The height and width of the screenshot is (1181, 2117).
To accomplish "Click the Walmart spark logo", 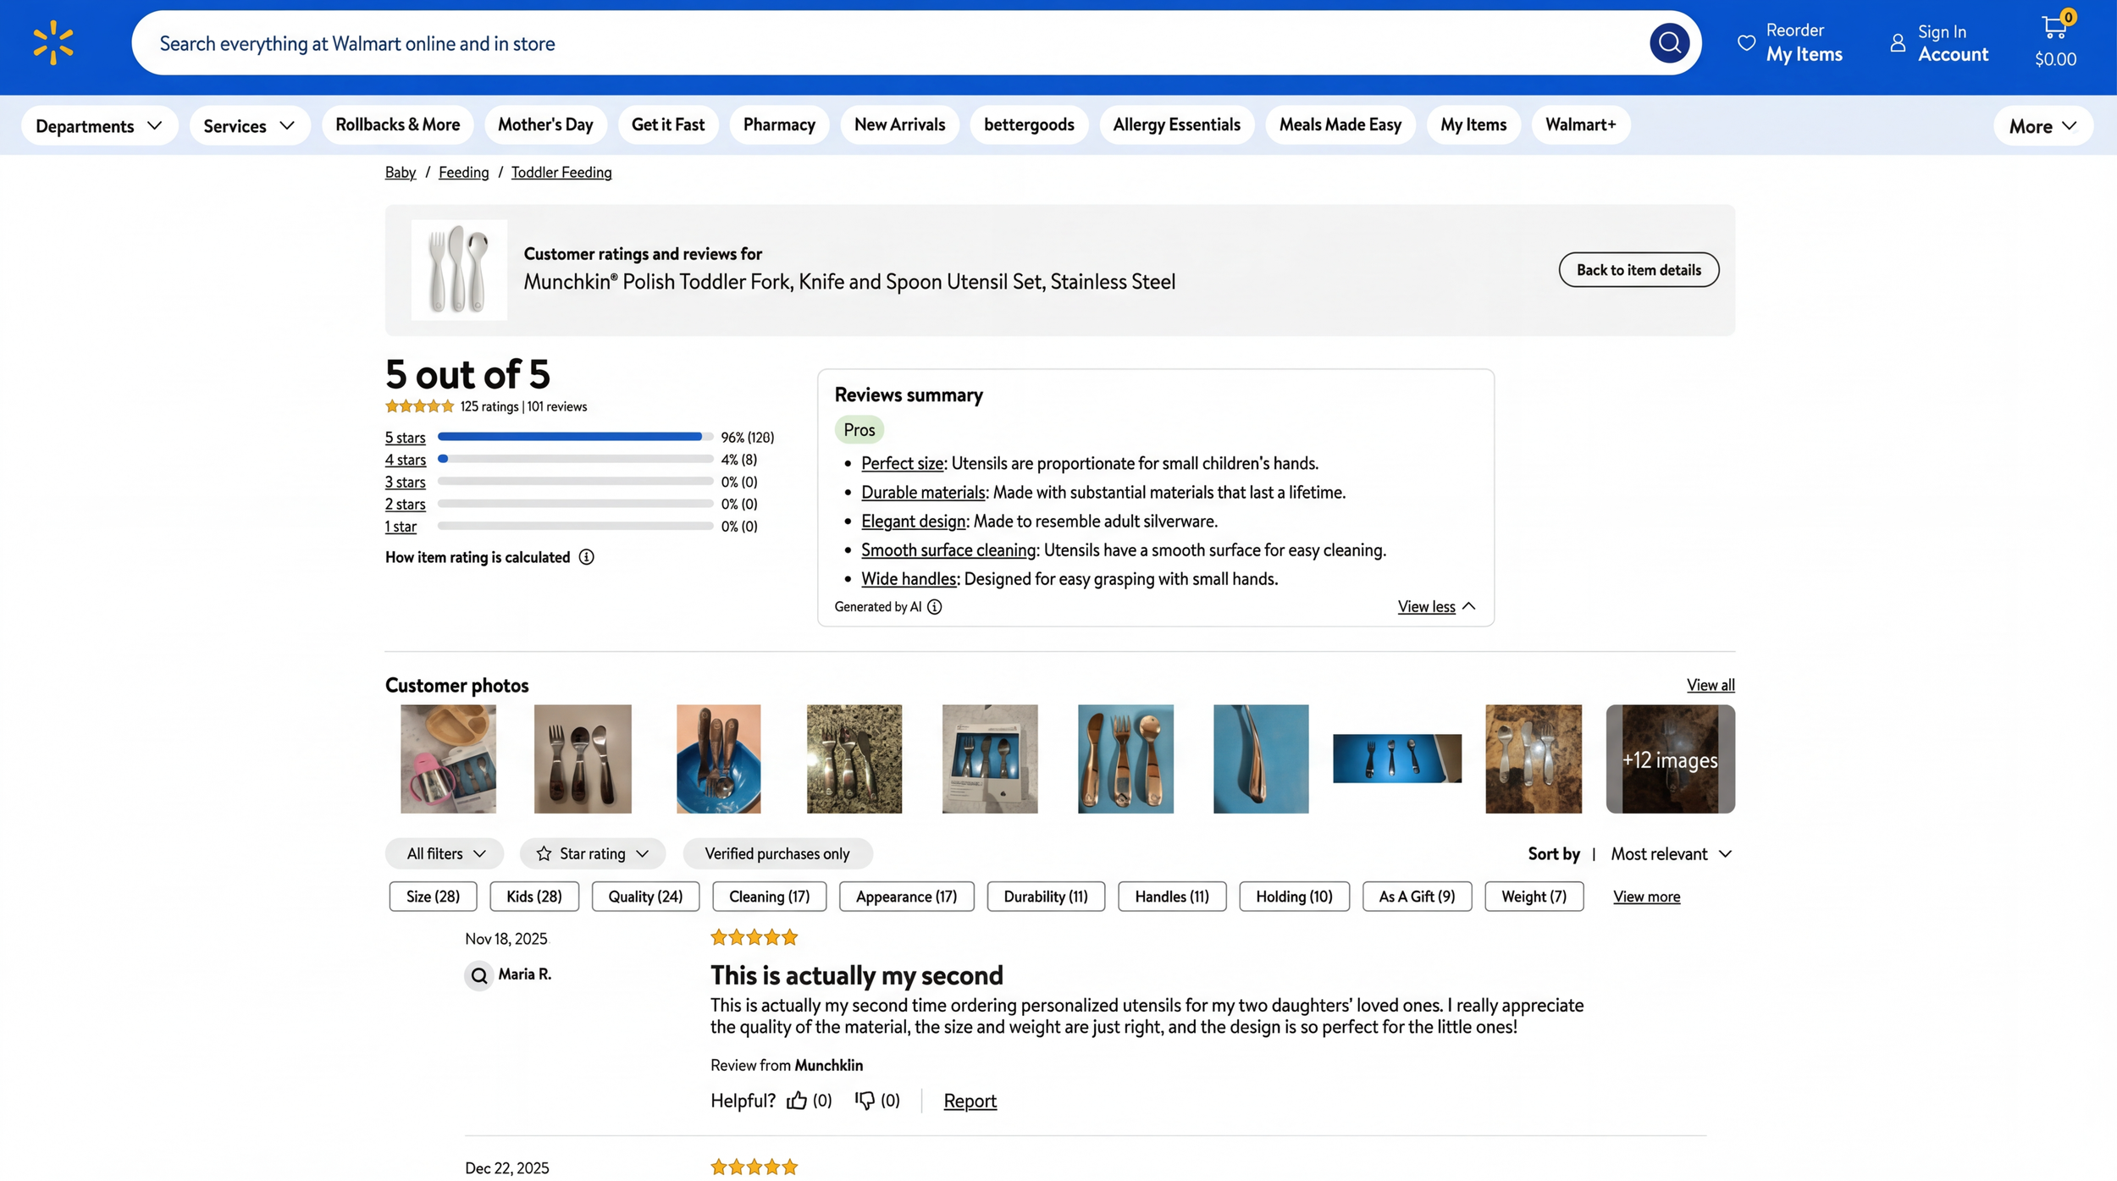I will click(x=53, y=42).
